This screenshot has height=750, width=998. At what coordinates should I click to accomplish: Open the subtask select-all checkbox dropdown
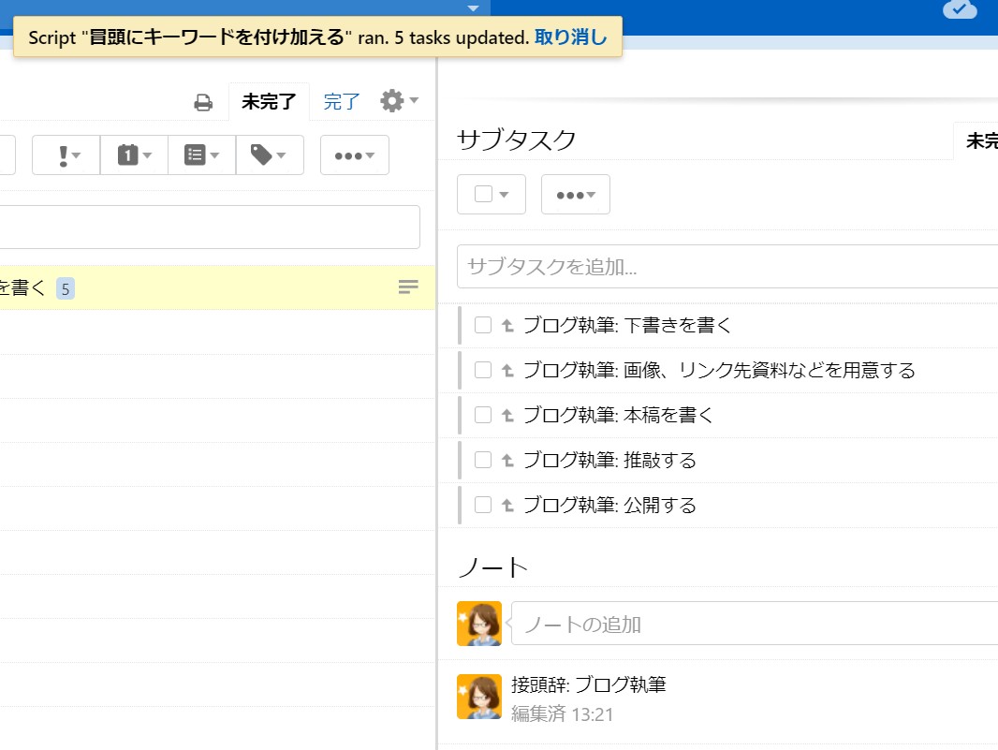(492, 195)
